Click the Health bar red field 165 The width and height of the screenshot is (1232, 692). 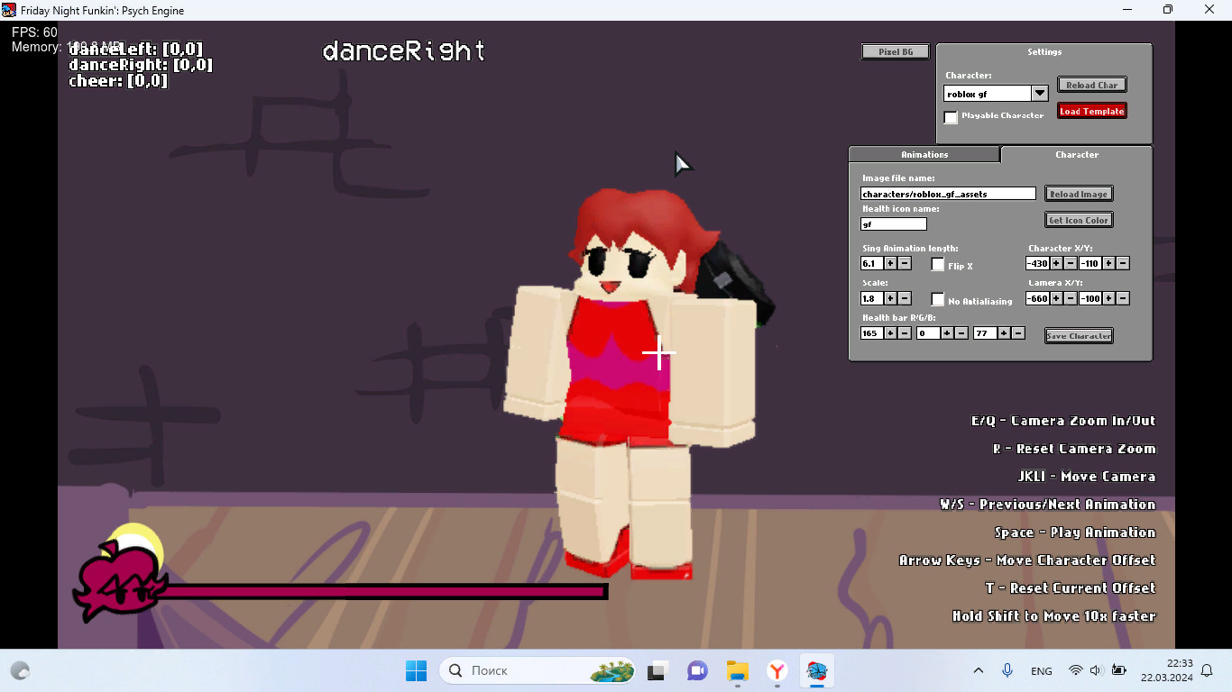pos(872,332)
